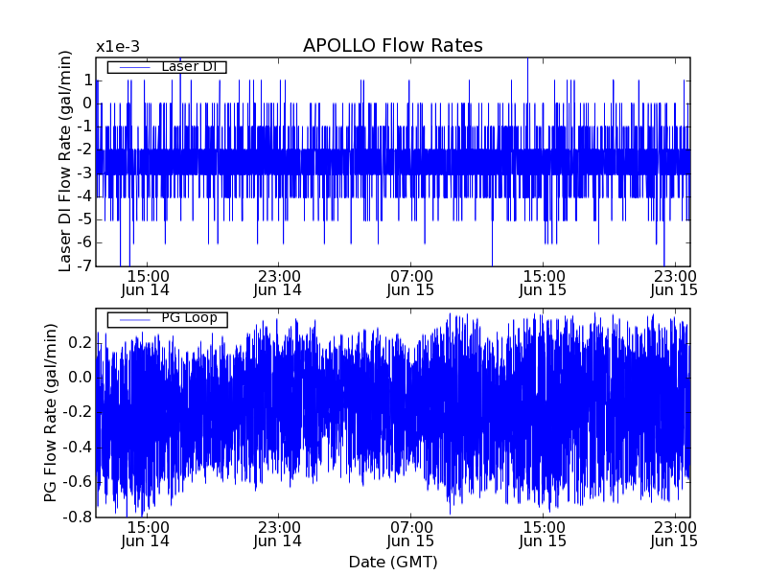Click the Laser DI Flow Rate axis label
Screen dimensions: 767x575
[64, 161]
